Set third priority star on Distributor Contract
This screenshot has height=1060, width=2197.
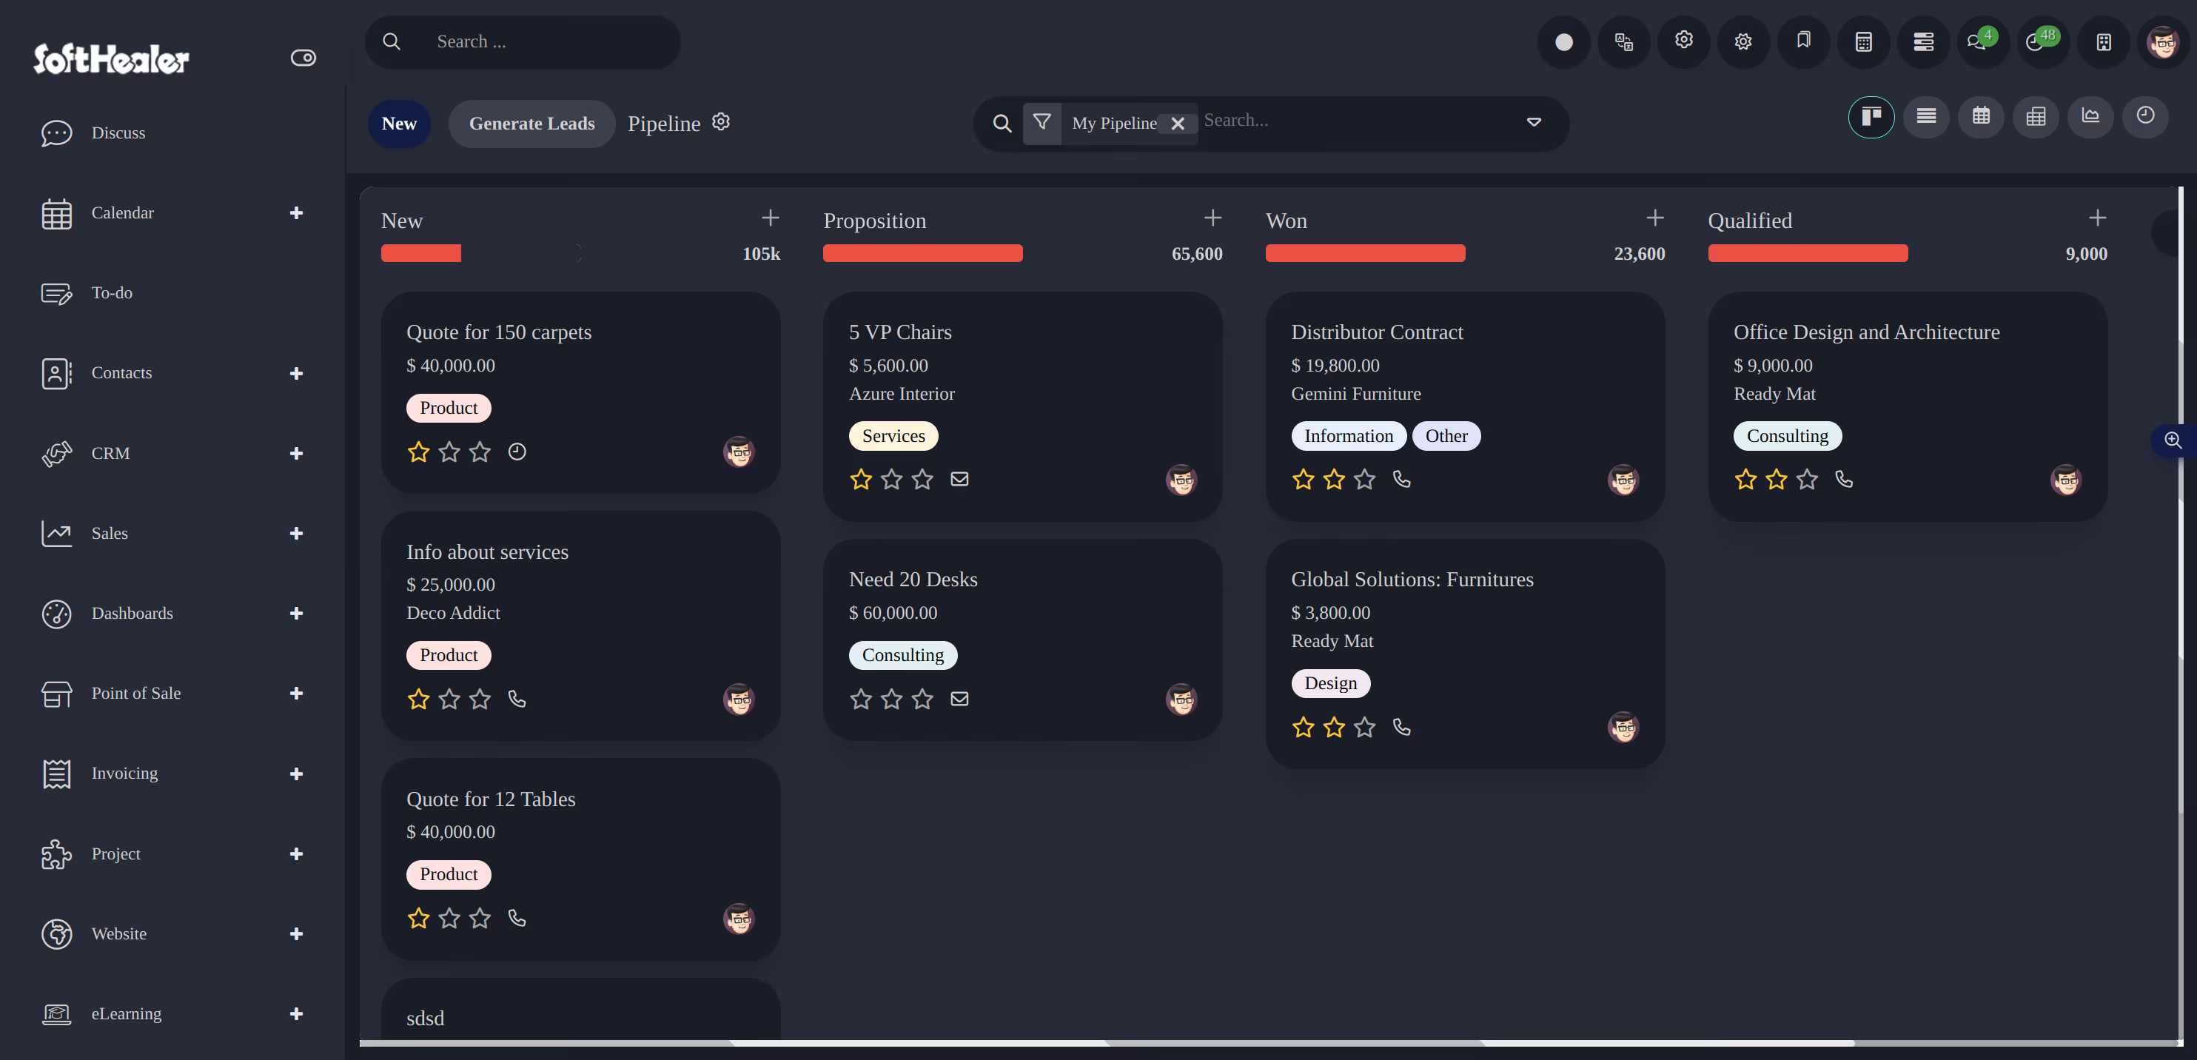1364,479
